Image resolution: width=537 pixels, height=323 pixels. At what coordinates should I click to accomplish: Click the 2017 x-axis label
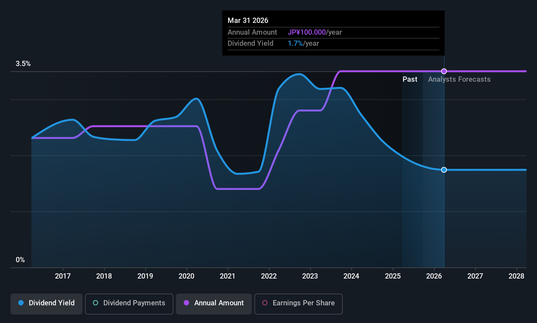[63, 276]
